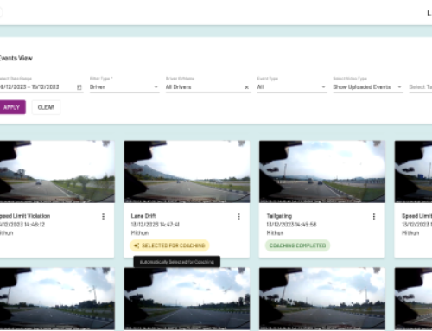Click the Lane Drift timestamp 14:47:41
432x331 pixels.
pos(155,225)
